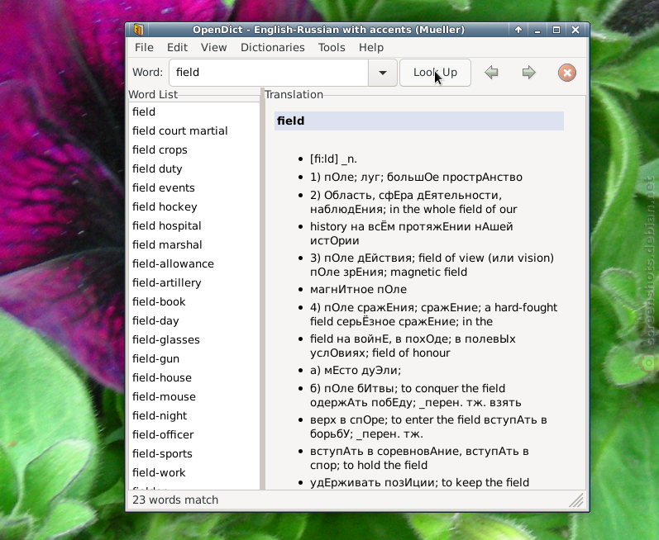Open the Dictionaries menu
Viewport: 659px width, 540px height.
(272, 47)
